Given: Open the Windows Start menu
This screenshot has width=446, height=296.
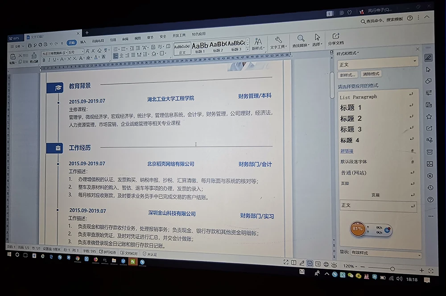Looking at the screenshot, I should point(9,255).
